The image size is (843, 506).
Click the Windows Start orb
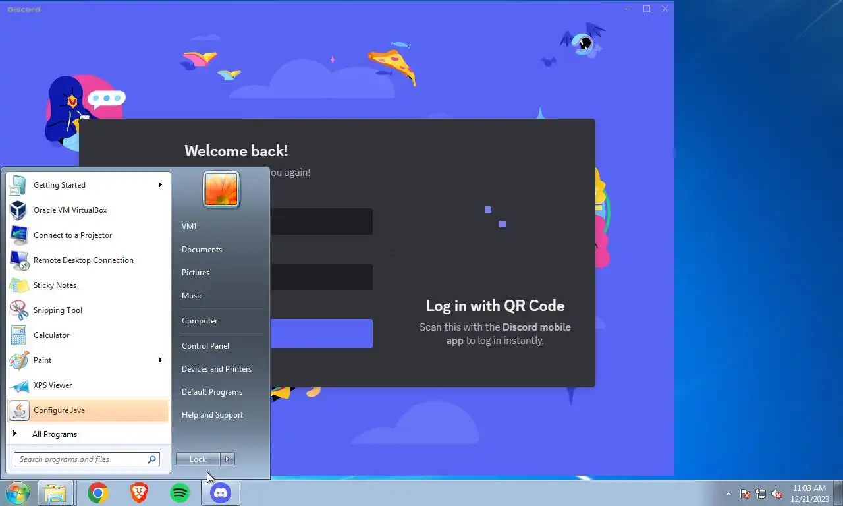[x=17, y=493]
